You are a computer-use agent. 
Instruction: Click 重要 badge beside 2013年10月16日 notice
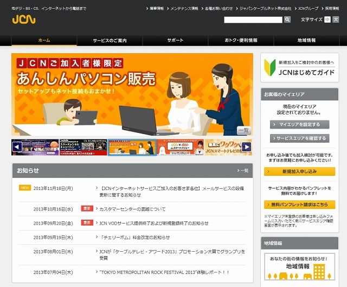coord(87,208)
